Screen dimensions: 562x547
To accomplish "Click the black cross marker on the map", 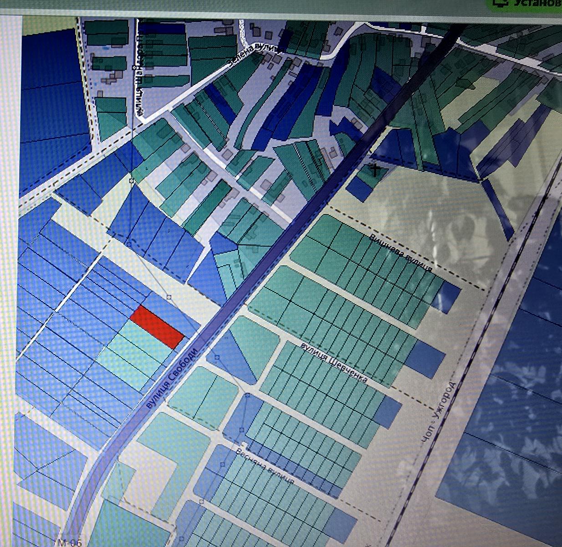I will point(375,170).
